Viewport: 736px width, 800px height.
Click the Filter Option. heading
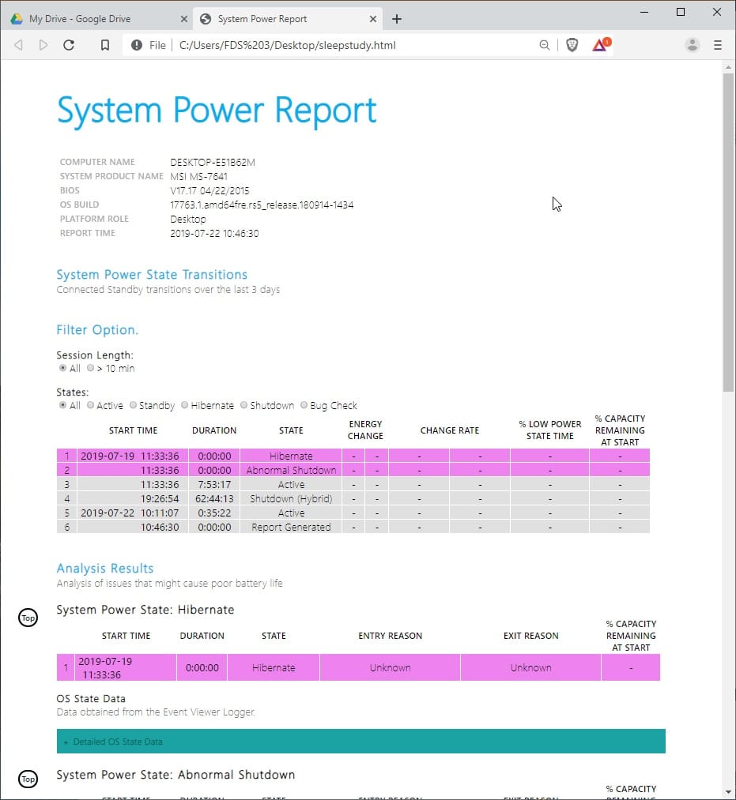pyautogui.click(x=97, y=329)
